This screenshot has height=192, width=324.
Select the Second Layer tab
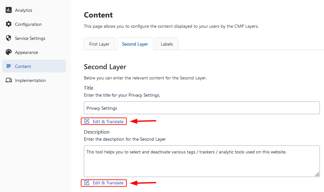[135, 44]
